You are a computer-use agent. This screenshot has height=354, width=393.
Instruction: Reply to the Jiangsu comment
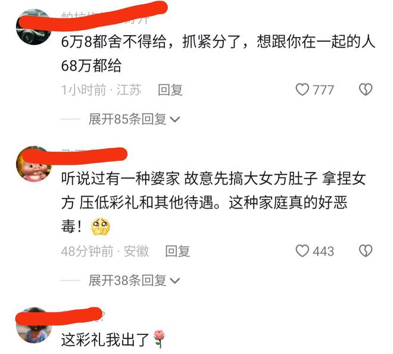[x=170, y=90]
